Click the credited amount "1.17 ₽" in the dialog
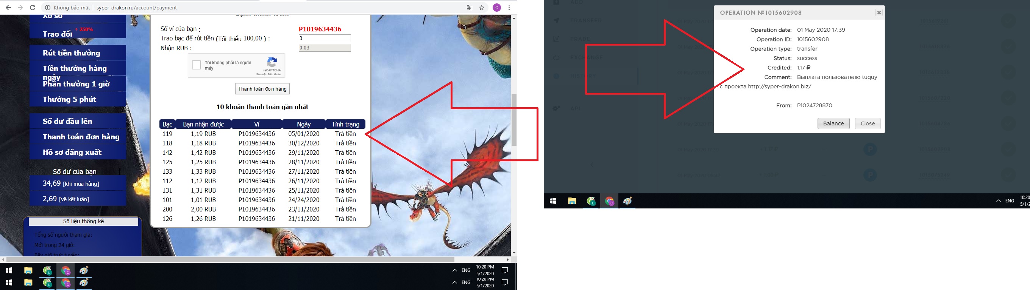The width and height of the screenshot is (1030, 290). click(x=804, y=68)
